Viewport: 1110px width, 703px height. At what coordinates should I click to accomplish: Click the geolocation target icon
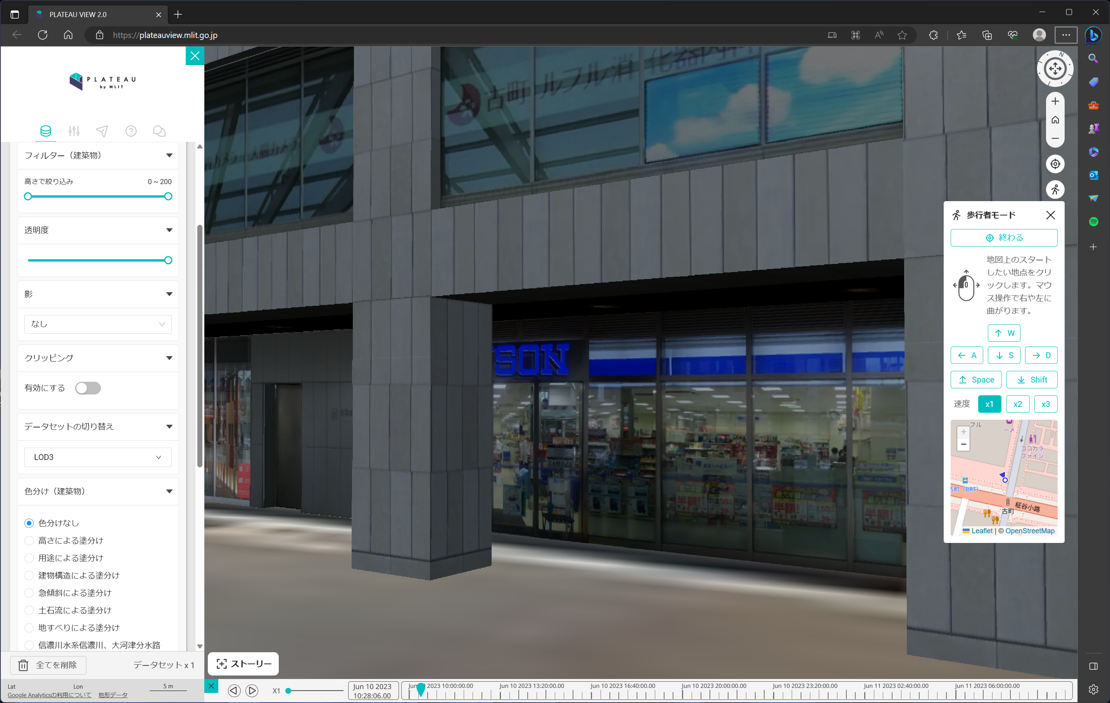(x=1056, y=164)
